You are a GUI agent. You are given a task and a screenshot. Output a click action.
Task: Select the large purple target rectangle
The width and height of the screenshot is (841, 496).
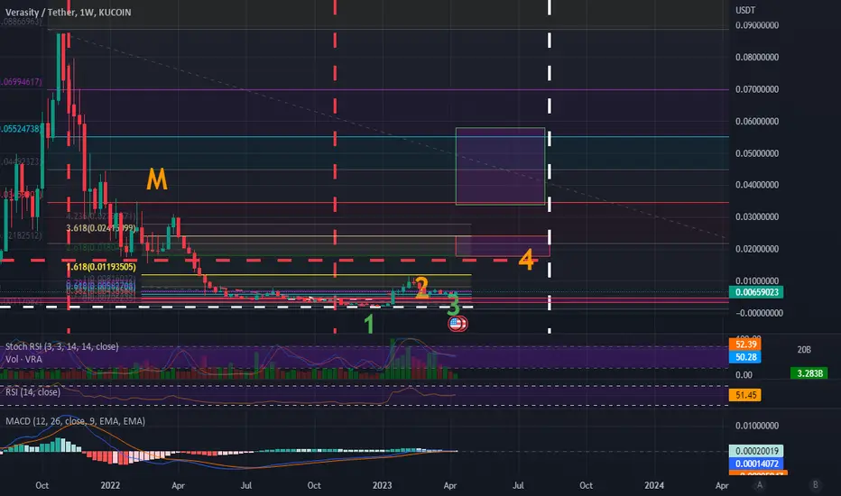tap(501, 166)
